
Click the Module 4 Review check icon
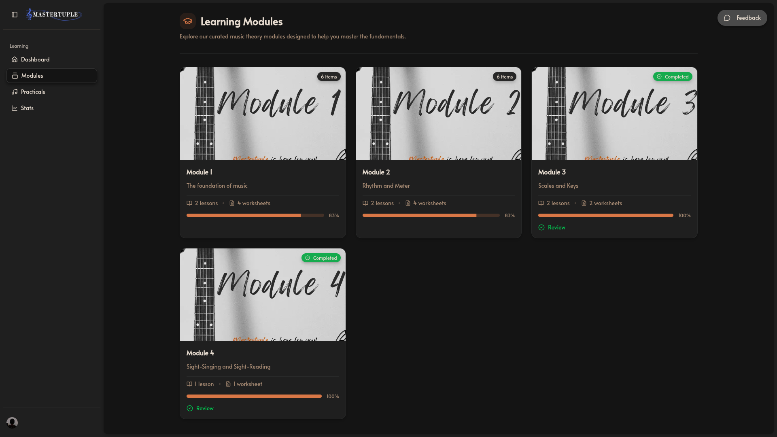point(190,408)
